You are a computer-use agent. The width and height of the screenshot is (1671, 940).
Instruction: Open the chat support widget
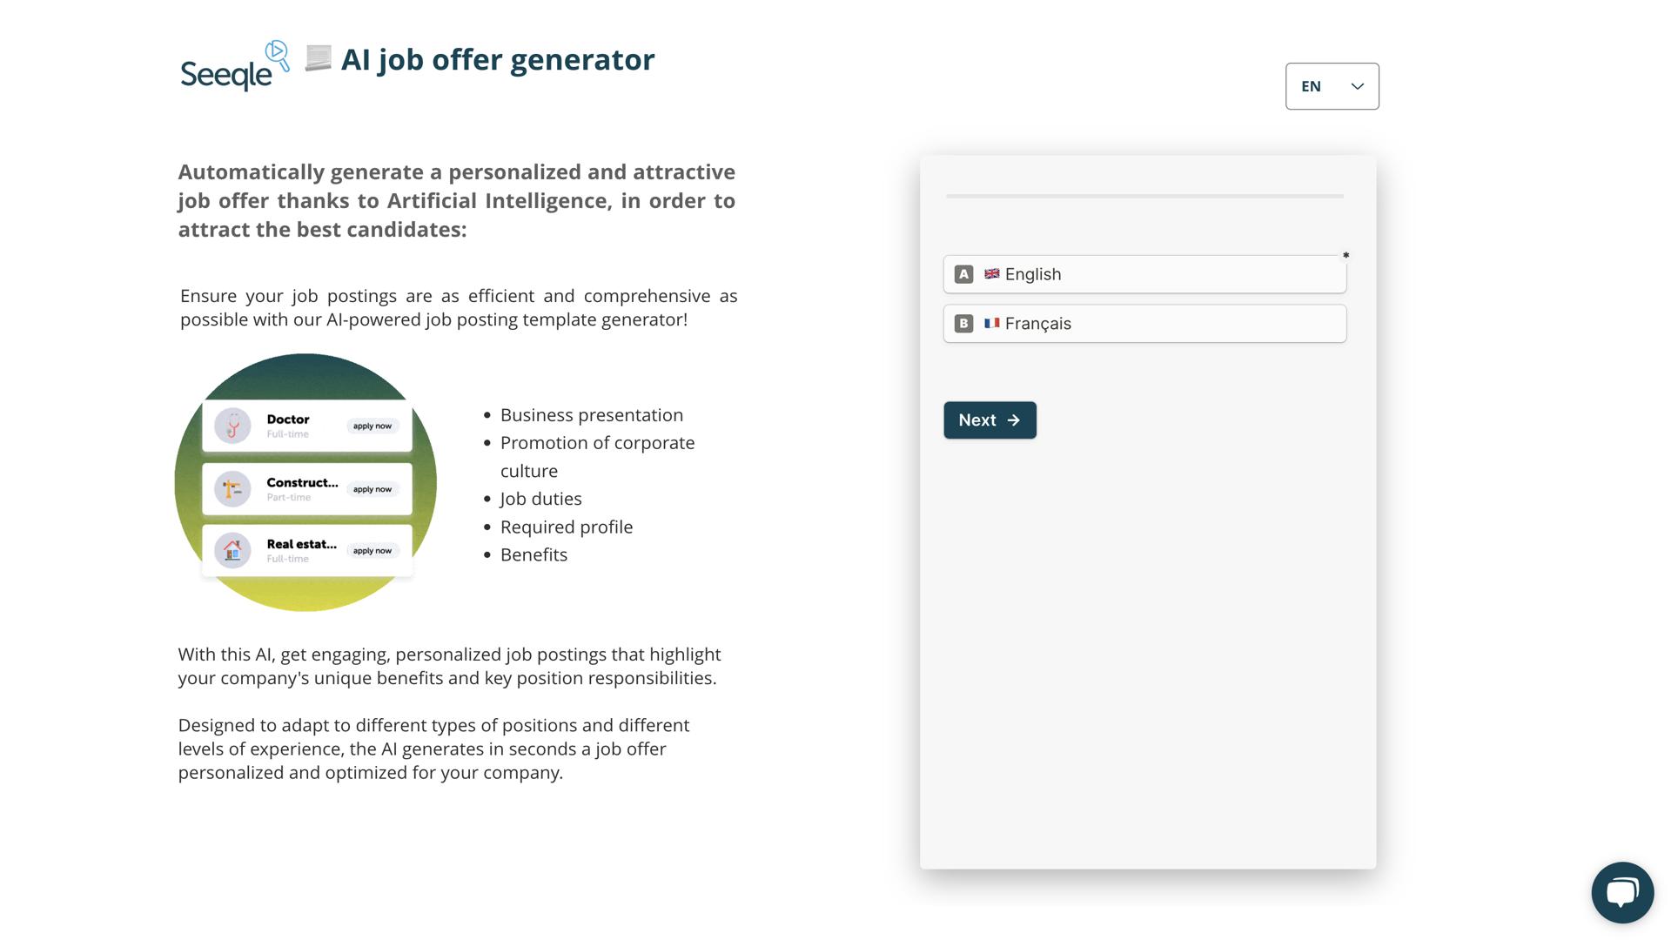1622,891
